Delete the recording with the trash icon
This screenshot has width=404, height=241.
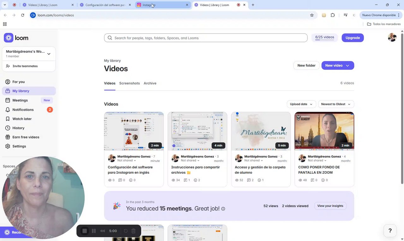click(134, 231)
